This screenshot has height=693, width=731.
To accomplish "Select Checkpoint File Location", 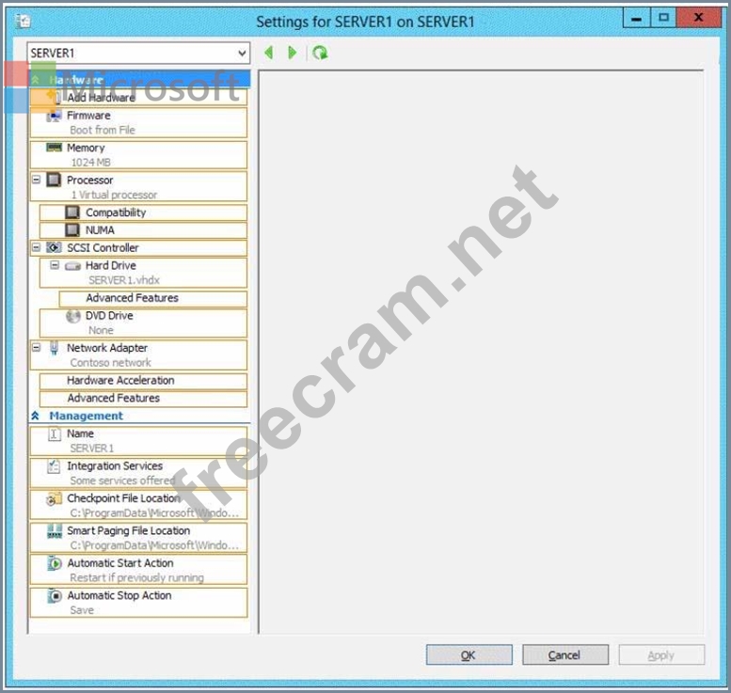I will coord(138,505).
